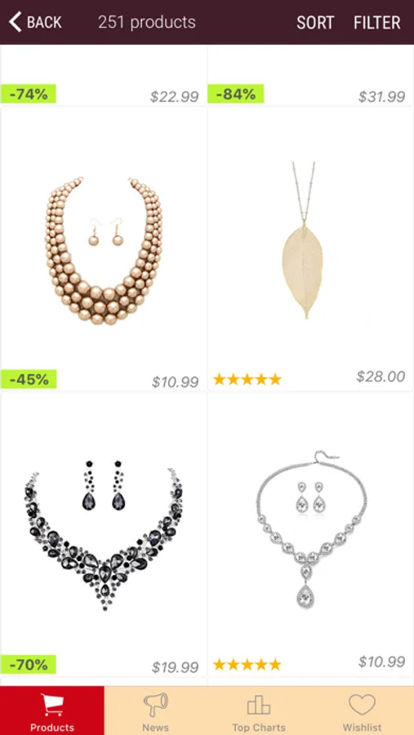The width and height of the screenshot is (414, 735).
Task: Tap the back arrow chevron icon
Action: [15, 22]
